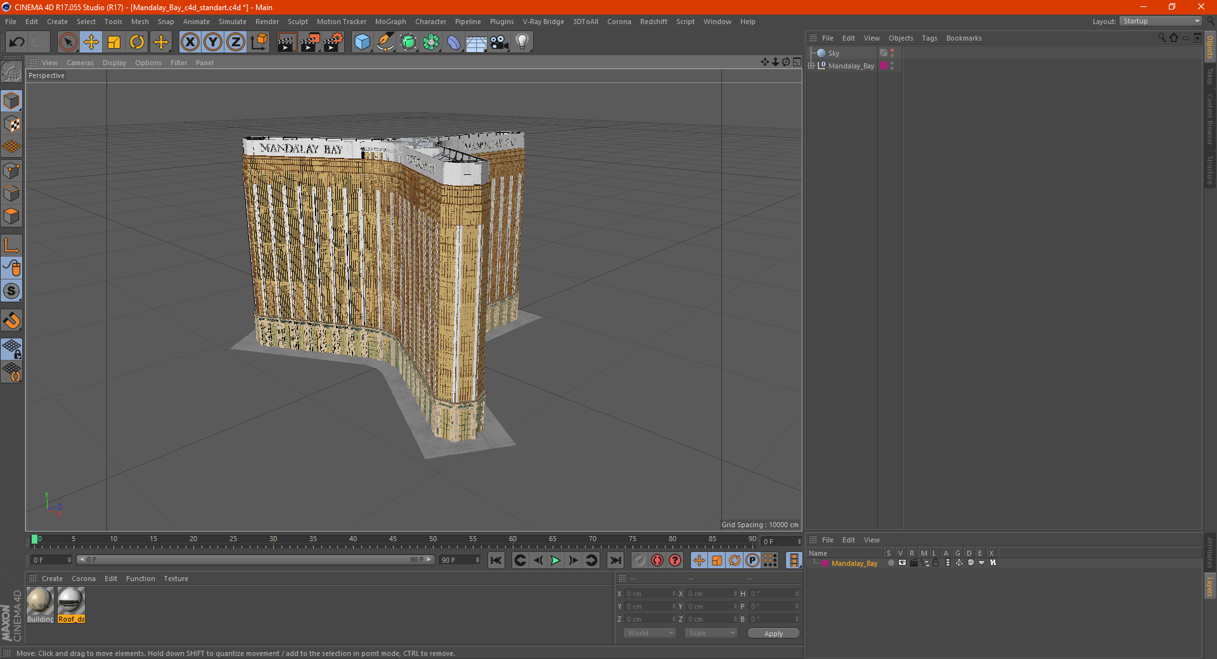1217x659 pixels.
Task: Select the Building material thumbnail
Action: 40,600
